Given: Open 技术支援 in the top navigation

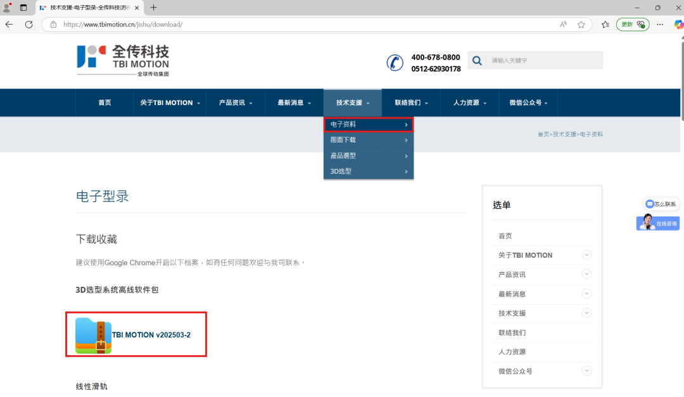Looking at the screenshot, I should (353, 103).
